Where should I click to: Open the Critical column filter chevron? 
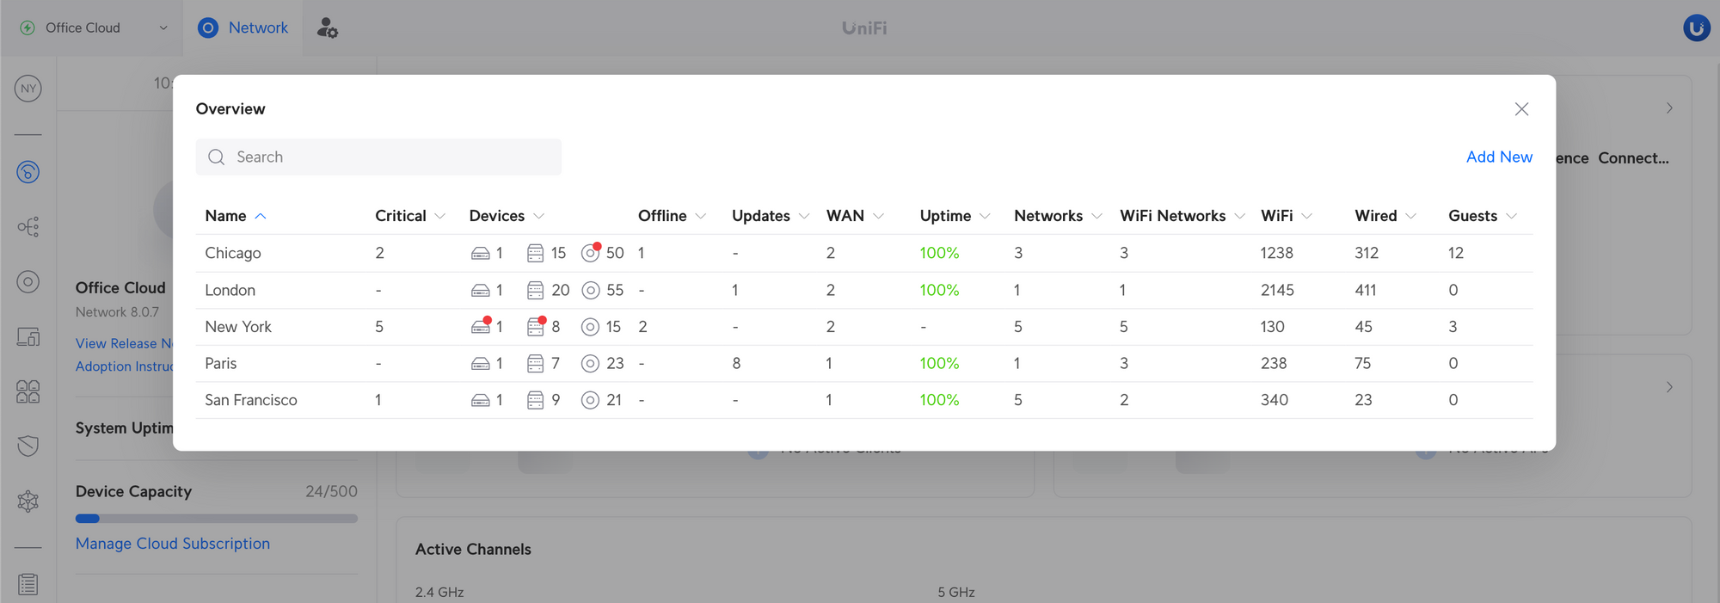point(440,216)
